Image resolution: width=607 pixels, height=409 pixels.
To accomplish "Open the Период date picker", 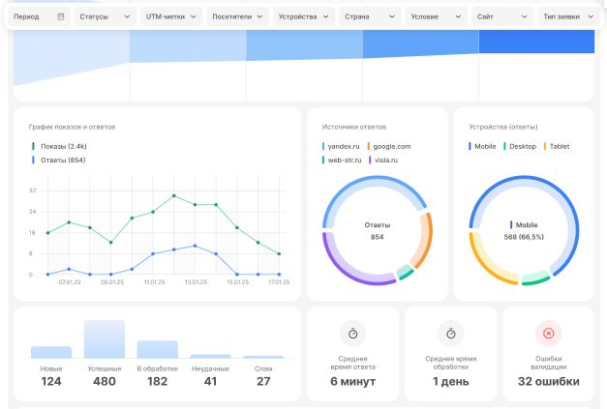I will coord(39,16).
